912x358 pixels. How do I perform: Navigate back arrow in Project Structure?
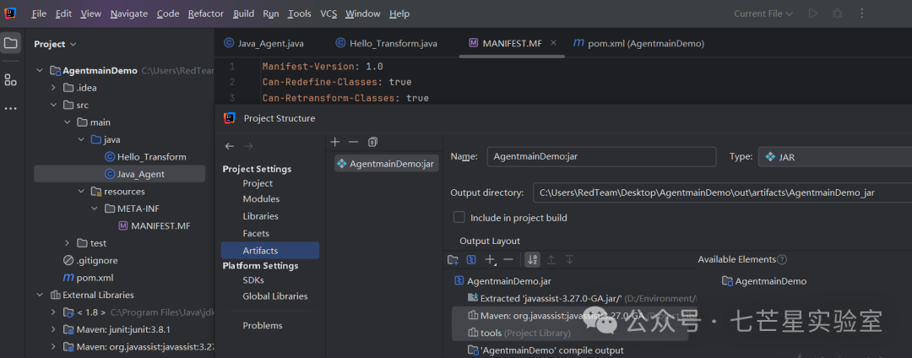click(230, 146)
